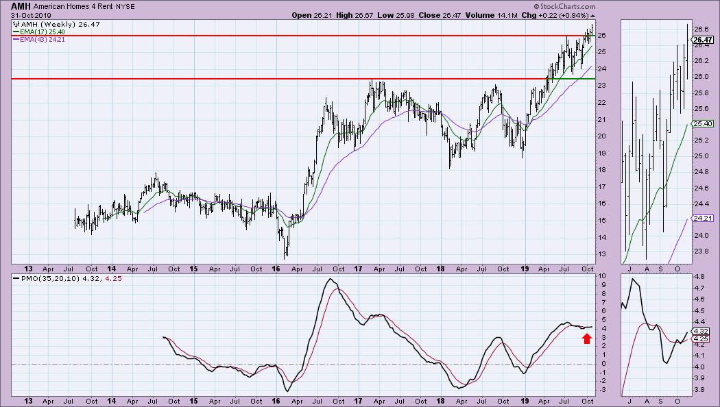Select the green EMA(17) legend line swatch
The image size is (720, 407).
point(16,32)
